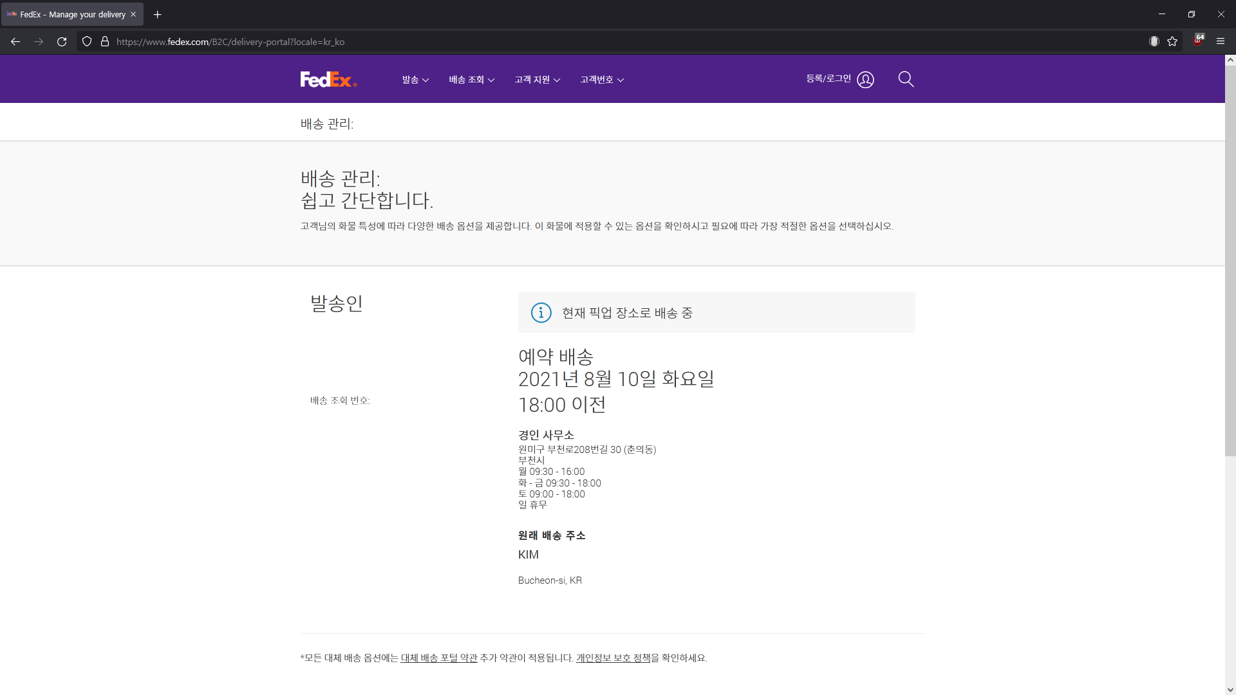Open the site search magnifier icon
Image resolution: width=1236 pixels, height=695 pixels.
906,79
